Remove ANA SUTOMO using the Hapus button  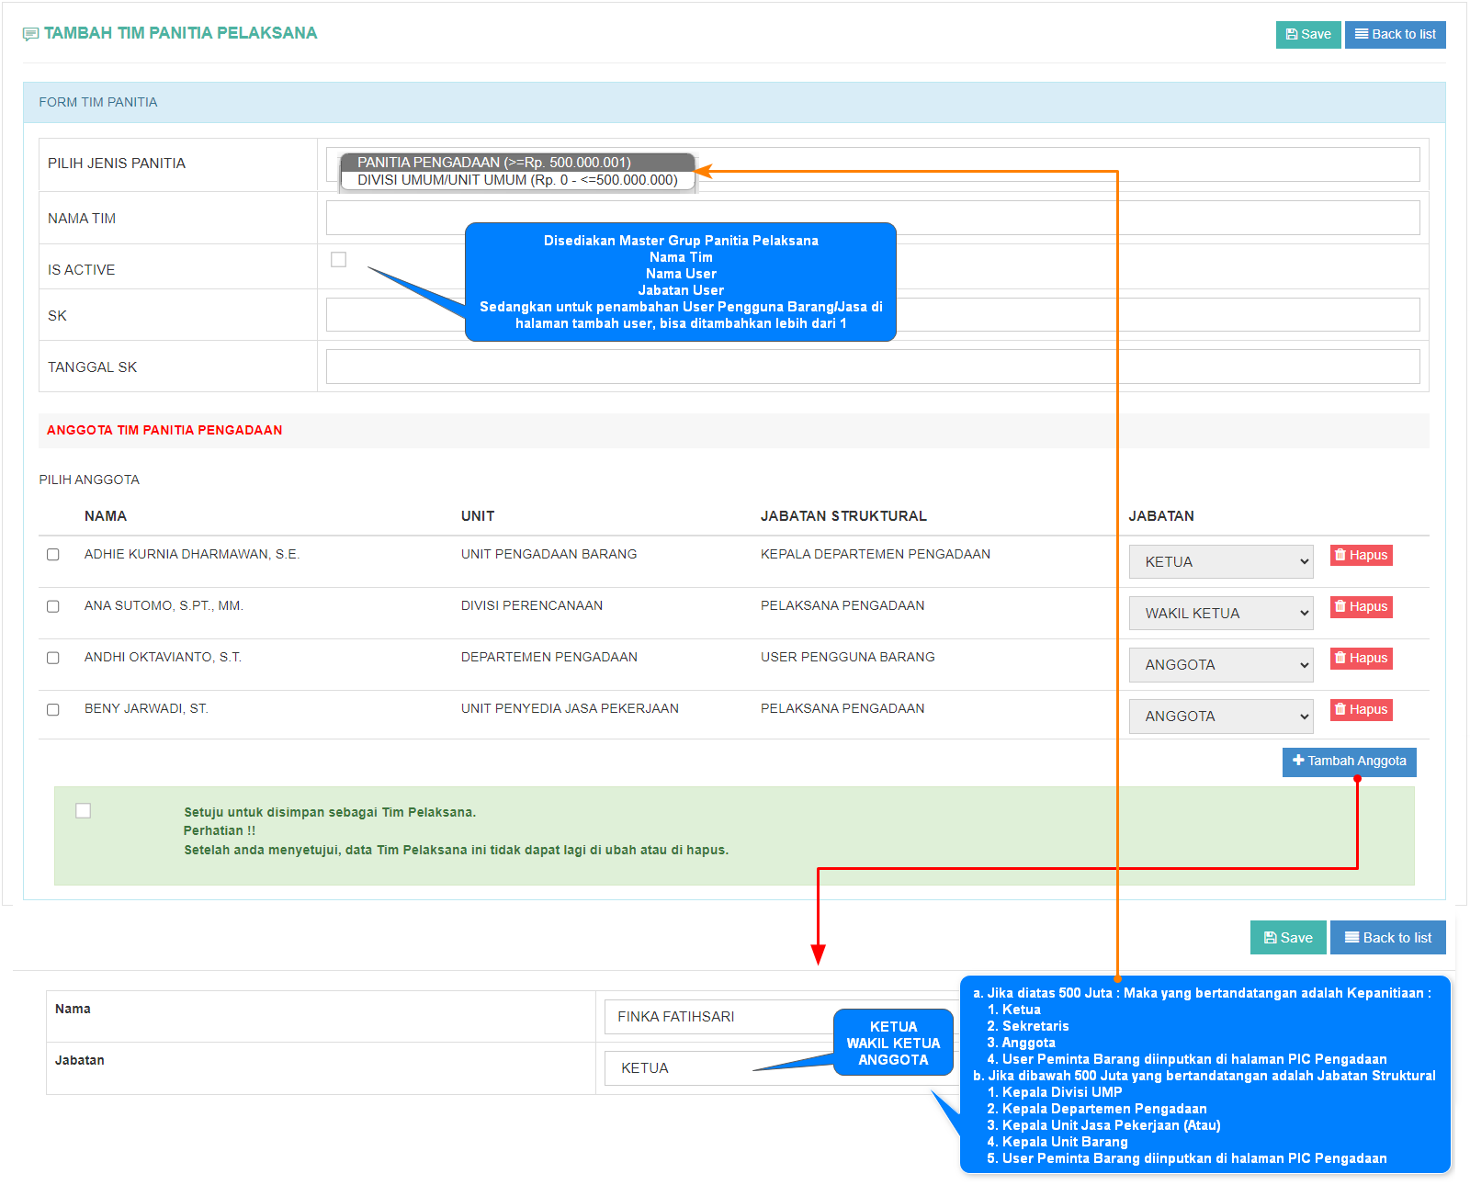(1361, 606)
